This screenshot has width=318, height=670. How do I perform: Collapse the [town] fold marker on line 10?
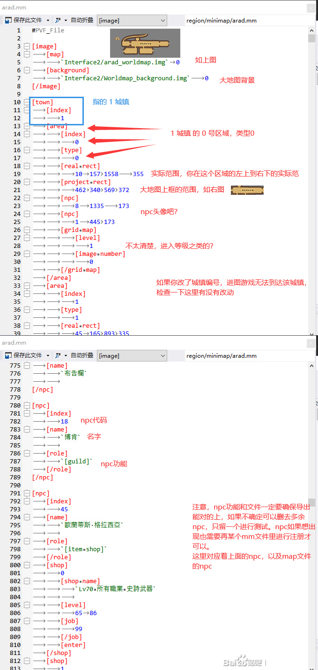[x=27, y=102]
